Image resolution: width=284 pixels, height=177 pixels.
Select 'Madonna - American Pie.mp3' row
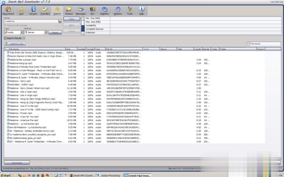click(x=135, y=120)
